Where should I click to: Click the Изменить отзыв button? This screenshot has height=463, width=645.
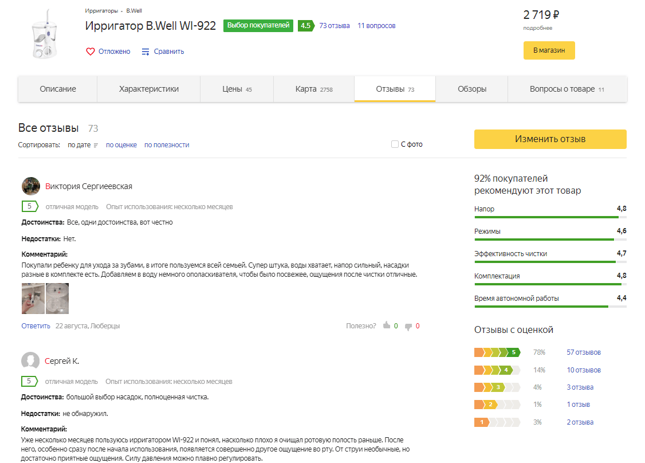click(x=550, y=139)
